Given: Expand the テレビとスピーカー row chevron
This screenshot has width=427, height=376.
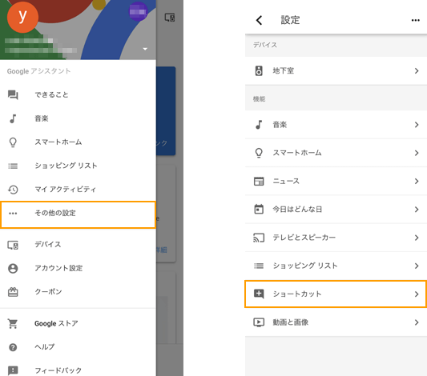Looking at the screenshot, I should click(x=417, y=238).
